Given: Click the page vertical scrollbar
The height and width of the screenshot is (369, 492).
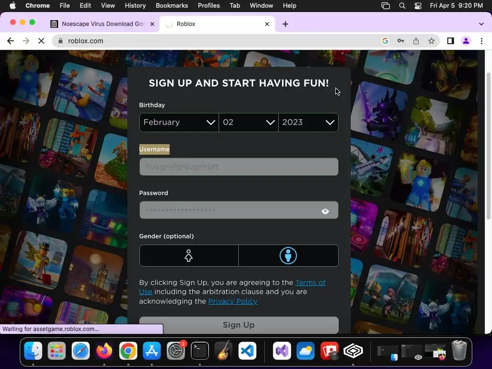Looking at the screenshot, I should pos(488,146).
